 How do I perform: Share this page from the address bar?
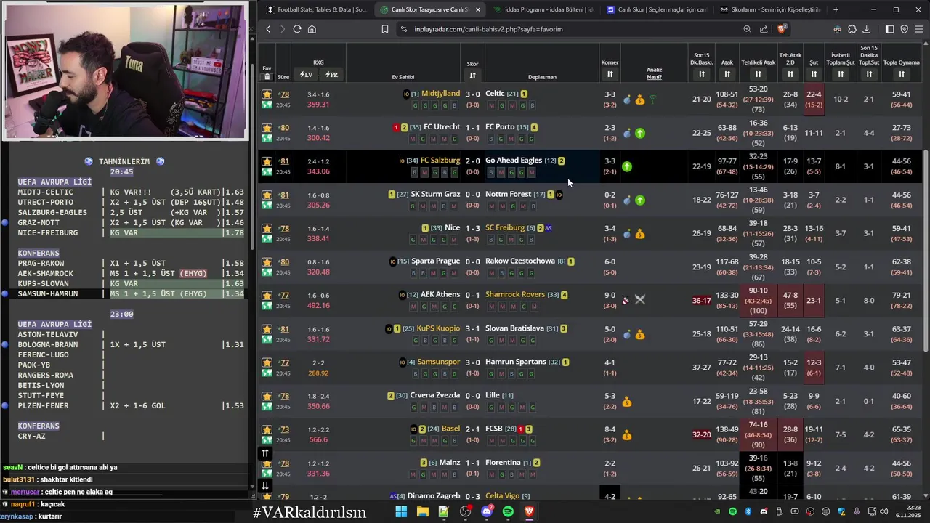coord(764,29)
